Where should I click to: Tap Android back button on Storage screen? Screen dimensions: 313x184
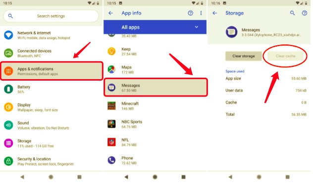pos(230,177)
